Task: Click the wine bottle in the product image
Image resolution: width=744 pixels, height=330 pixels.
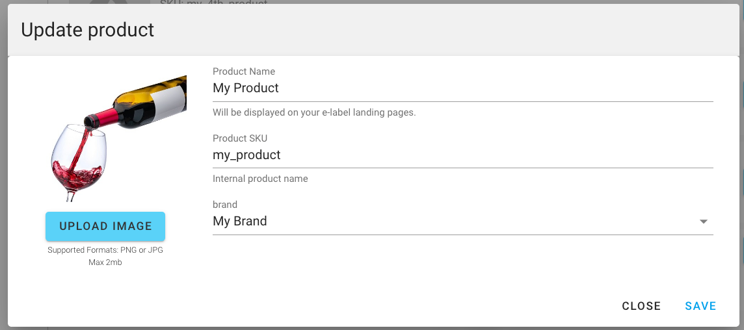Action: click(143, 104)
